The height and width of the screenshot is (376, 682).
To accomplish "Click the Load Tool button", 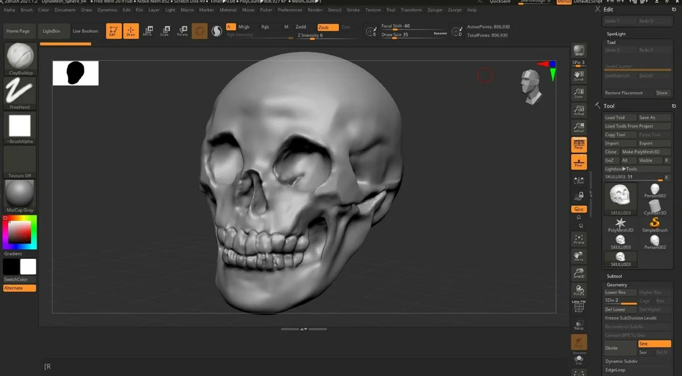I will [x=615, y=117].
